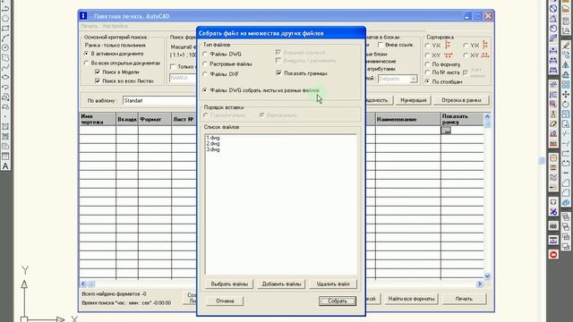Select the Rectangle draw tool
Screen dimensions: 573x322
5,28
